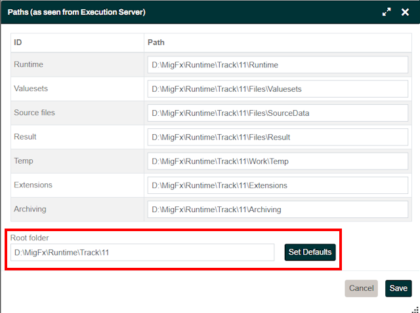
Task: Click the Archiving row label
Action: (x=31, y=209)
